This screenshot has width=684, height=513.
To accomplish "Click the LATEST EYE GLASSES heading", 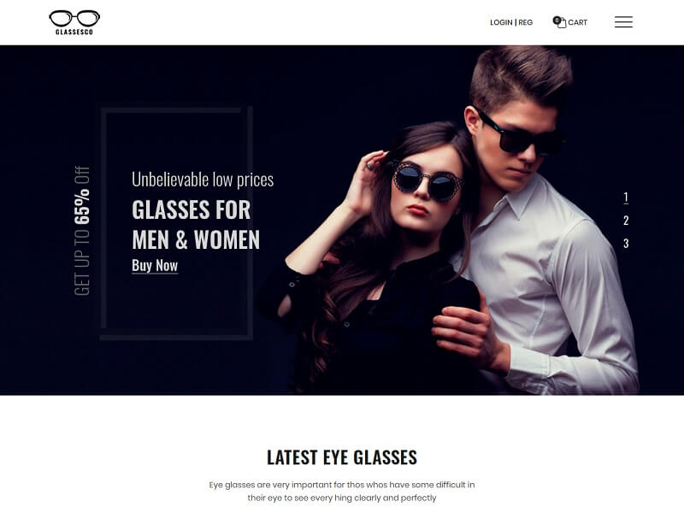I will click(x=342, y=457).
